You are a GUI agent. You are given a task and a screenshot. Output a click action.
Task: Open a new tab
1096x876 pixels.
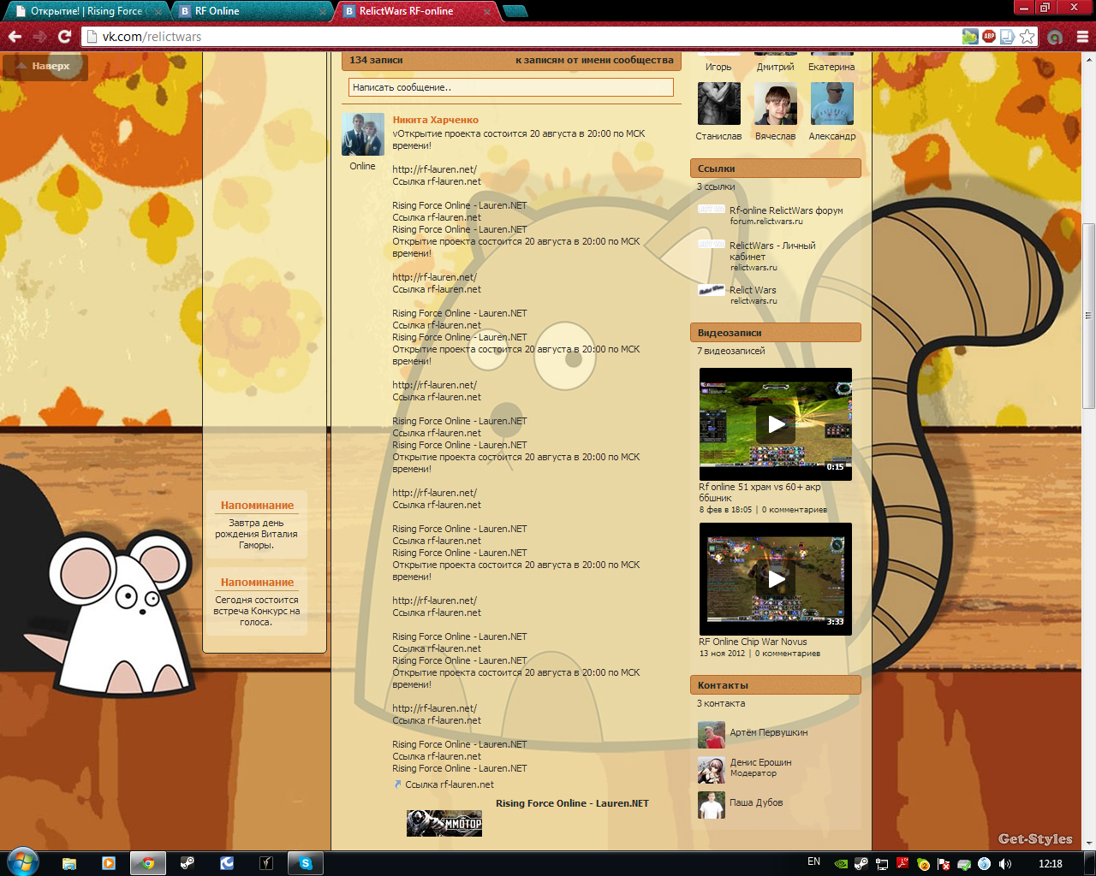coord(515,11)
